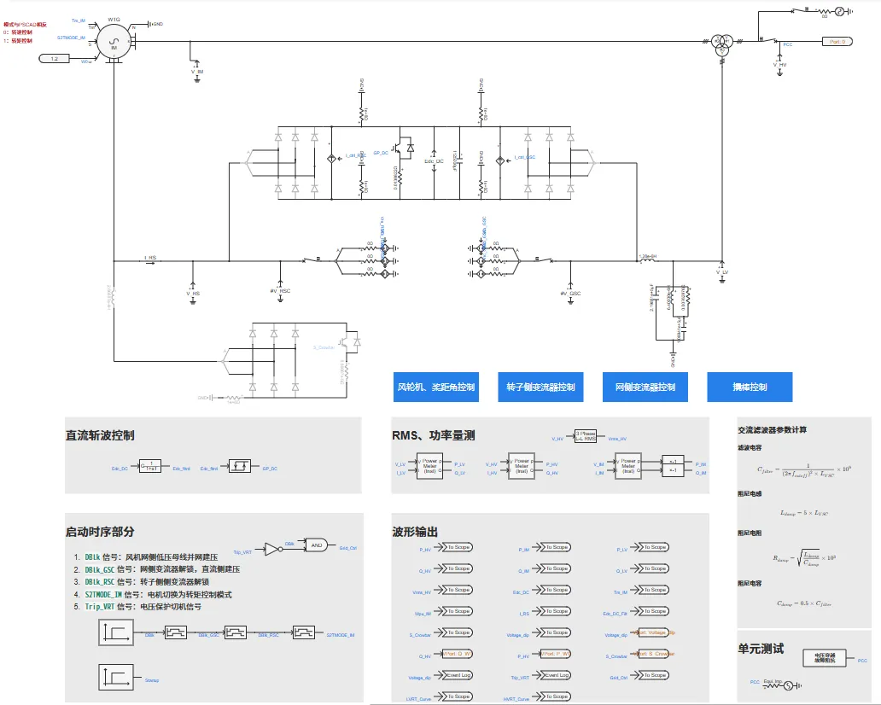Click the red 0: 转速控制 note
Viewport: 881px width, 705px height.
coord(17,32)
